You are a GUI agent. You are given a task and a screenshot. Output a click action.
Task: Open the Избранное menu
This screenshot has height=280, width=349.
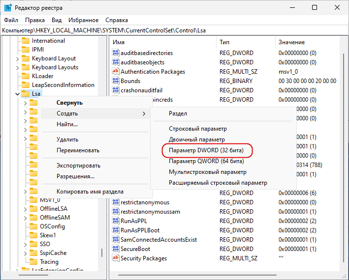pos(84,20)
